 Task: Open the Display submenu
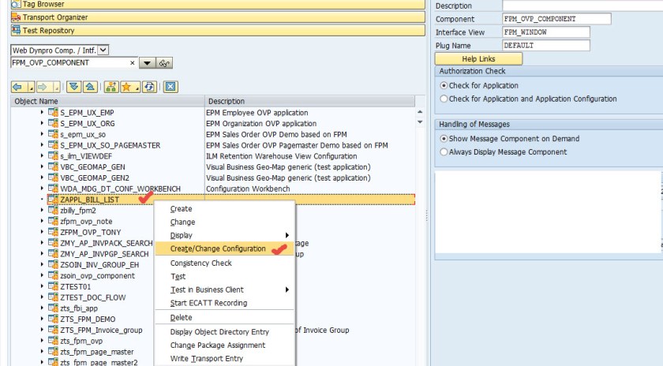224,235
